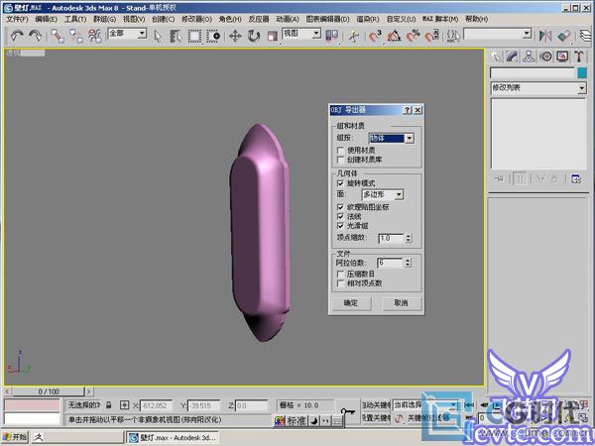Open the 创建(C) menu
Image resolution: width=595 pixels, height=446 pixels.
164,19
